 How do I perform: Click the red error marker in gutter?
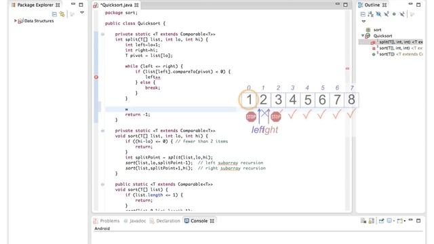96,77
